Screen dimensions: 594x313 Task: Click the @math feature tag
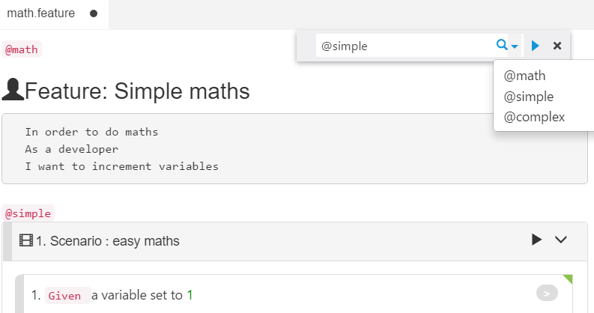pyautogui.click(x=22, y=49)
